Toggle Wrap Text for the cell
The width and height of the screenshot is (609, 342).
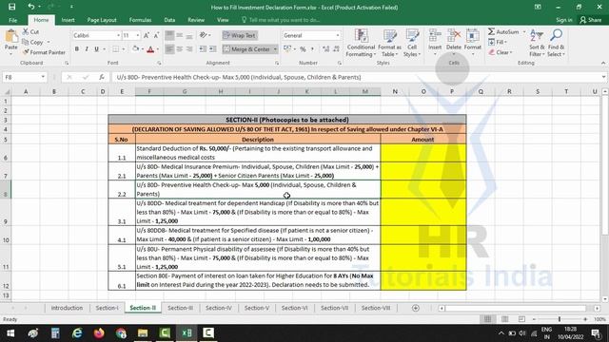tap(240, 35)
